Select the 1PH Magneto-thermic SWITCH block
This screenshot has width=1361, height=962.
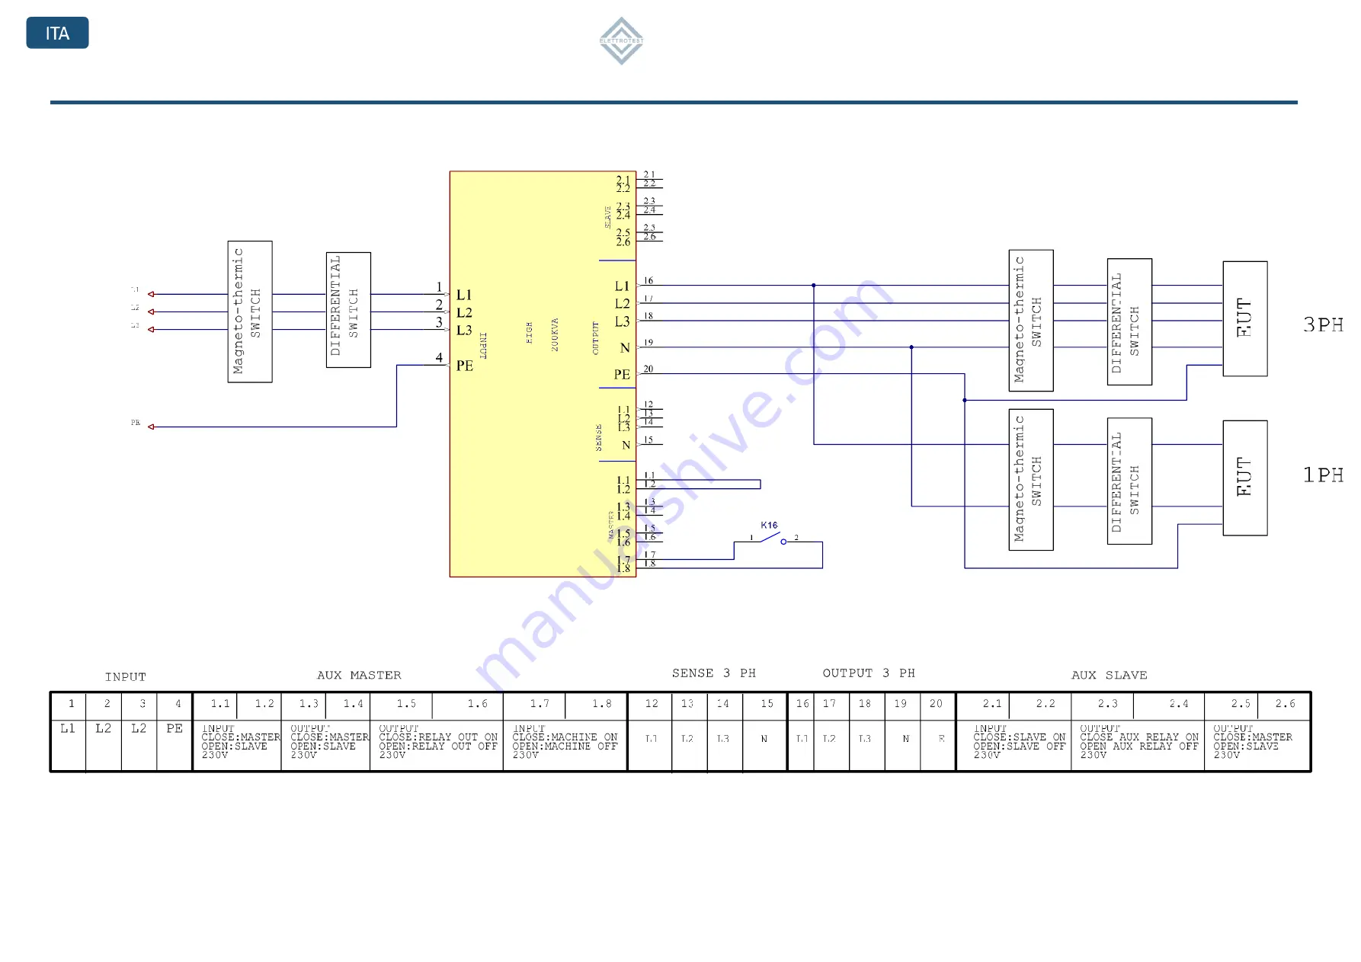pyautogui.click(x=1031, y=480)
